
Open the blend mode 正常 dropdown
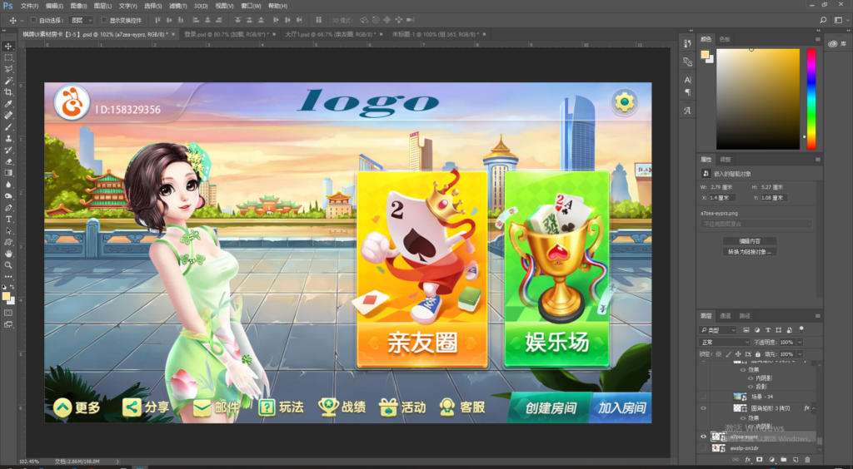[725, 342]
